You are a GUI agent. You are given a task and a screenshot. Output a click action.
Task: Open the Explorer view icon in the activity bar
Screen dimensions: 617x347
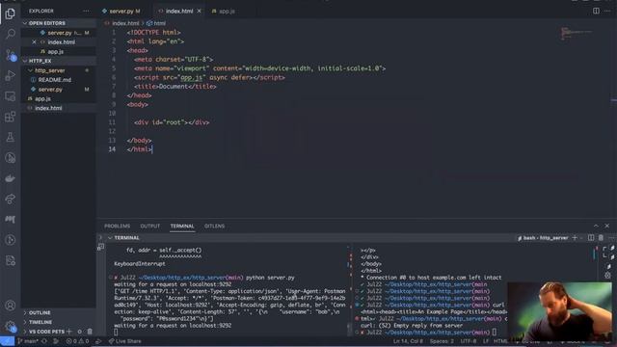pyautogui.click(x=11, y=13)
